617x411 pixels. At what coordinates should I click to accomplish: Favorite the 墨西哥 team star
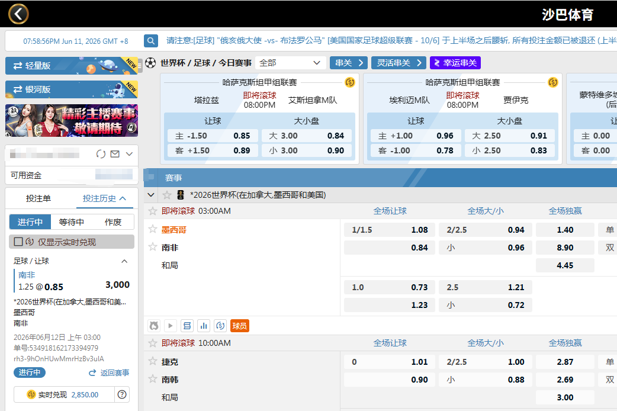[x=153, y=229]
